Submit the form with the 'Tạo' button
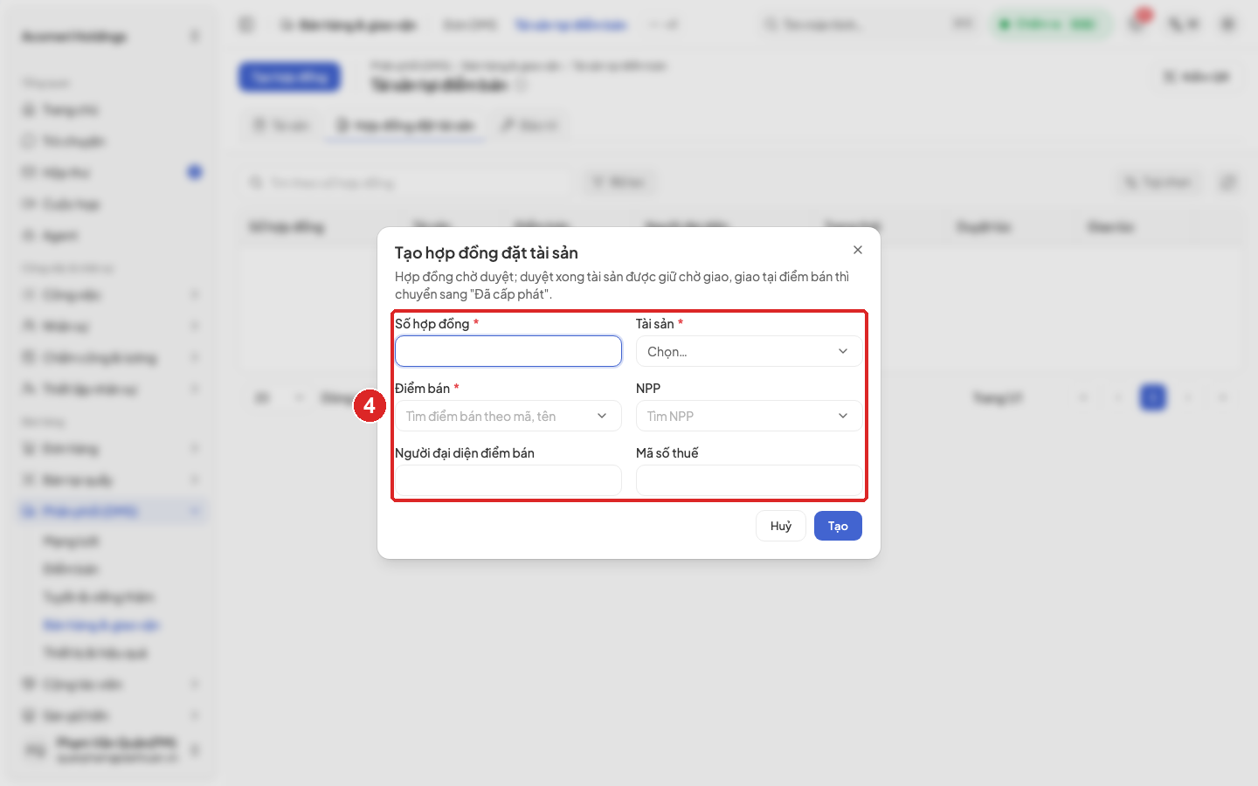 point(838,526)
